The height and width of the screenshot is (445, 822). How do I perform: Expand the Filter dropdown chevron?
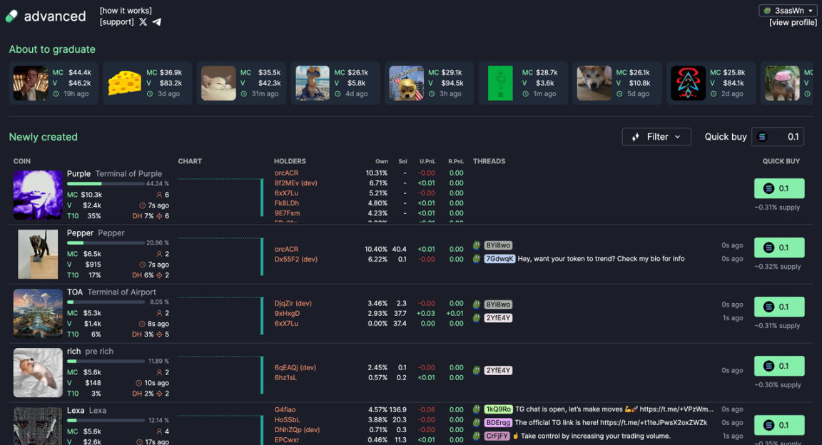(x=678, y=137)
